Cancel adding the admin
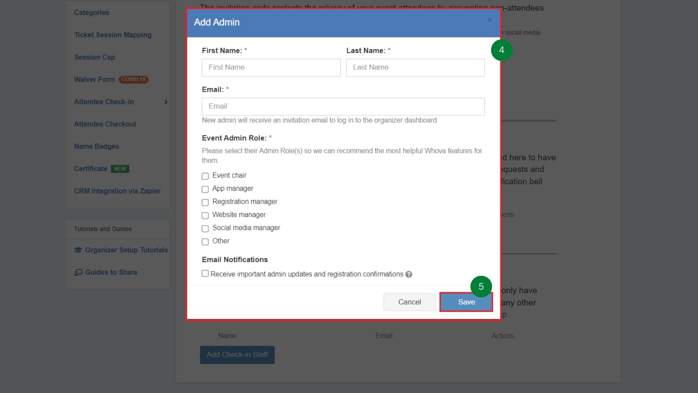698x393 pixels. pos(409,302)
